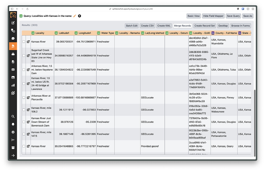Open the Trees panel icon in sidebar
The height and width of the screenshot is (171, 265).
(x=13, y=30)
